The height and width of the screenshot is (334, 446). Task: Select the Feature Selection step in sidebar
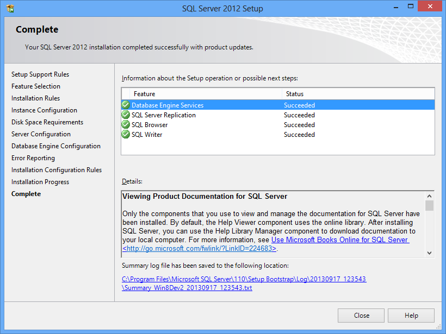coord(36,86)
